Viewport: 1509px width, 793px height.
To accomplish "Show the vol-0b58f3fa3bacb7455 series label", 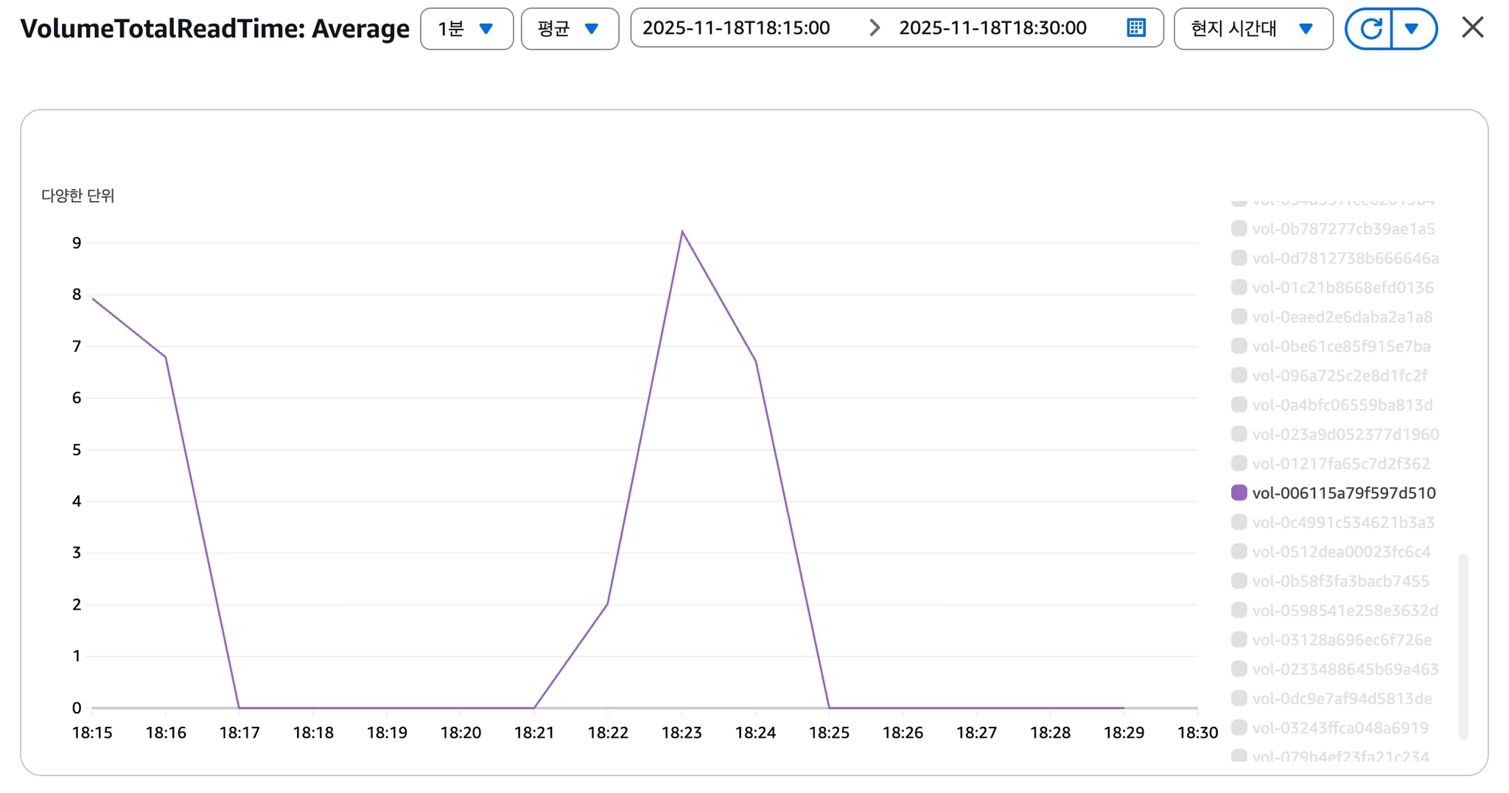I will coord(1340,582).
